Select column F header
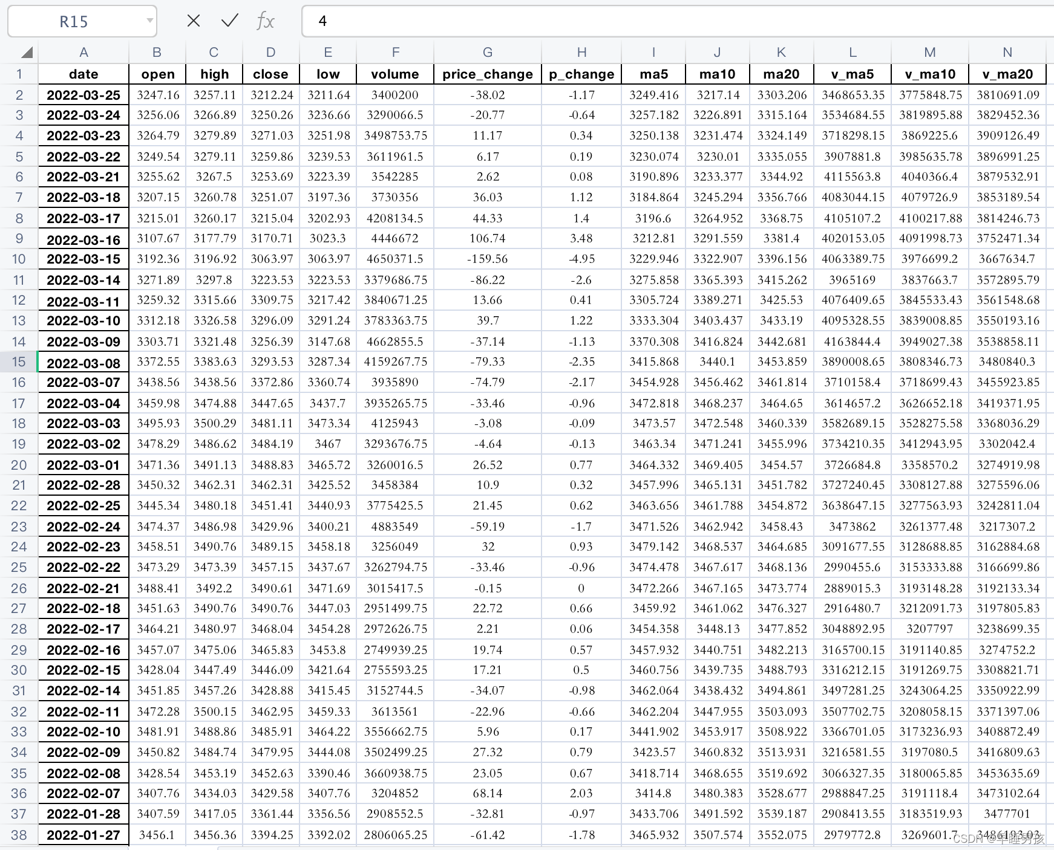 (395, 53)
